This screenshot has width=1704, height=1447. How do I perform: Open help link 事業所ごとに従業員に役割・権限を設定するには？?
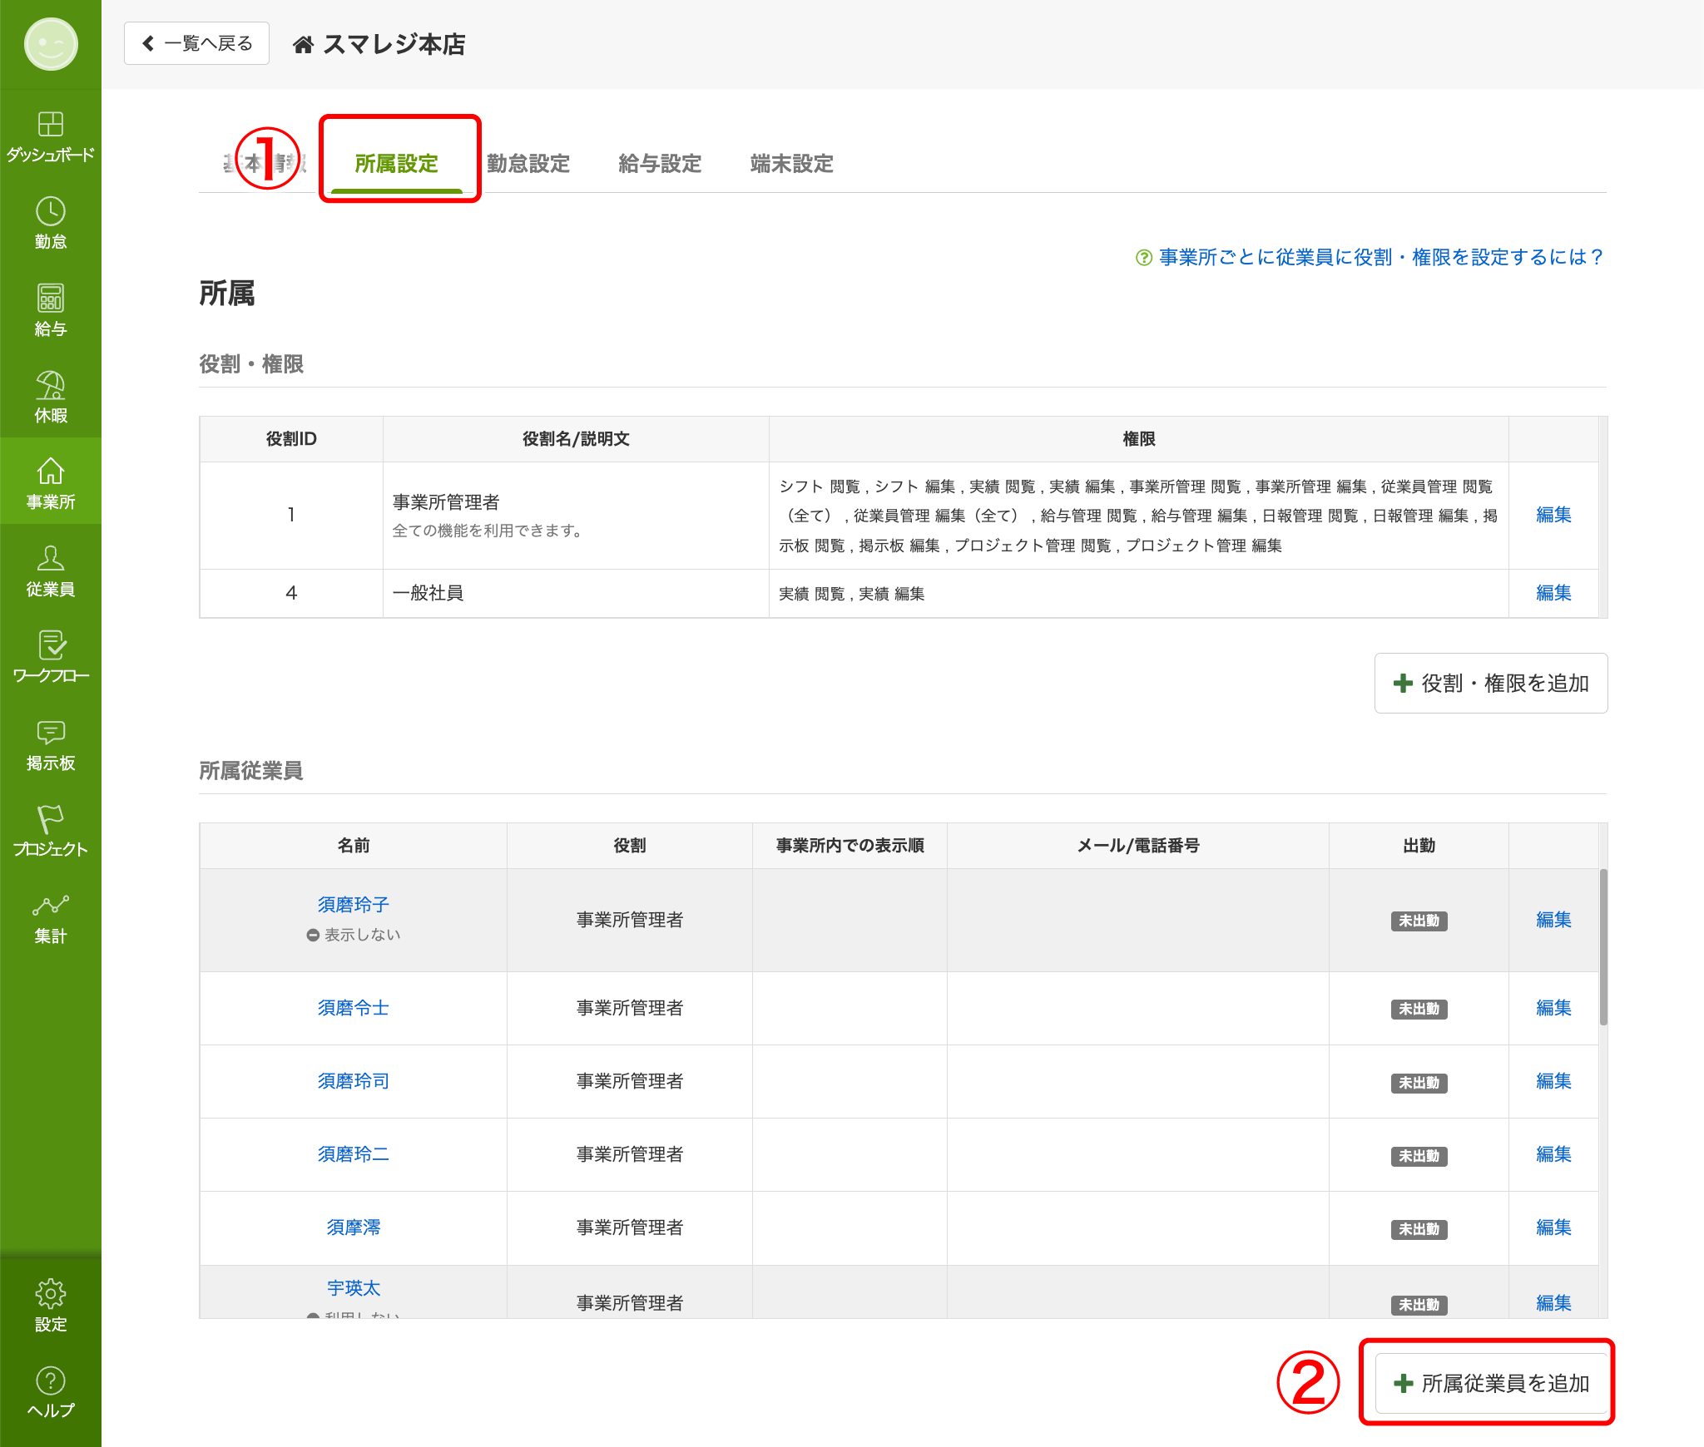pos(1380,258)
